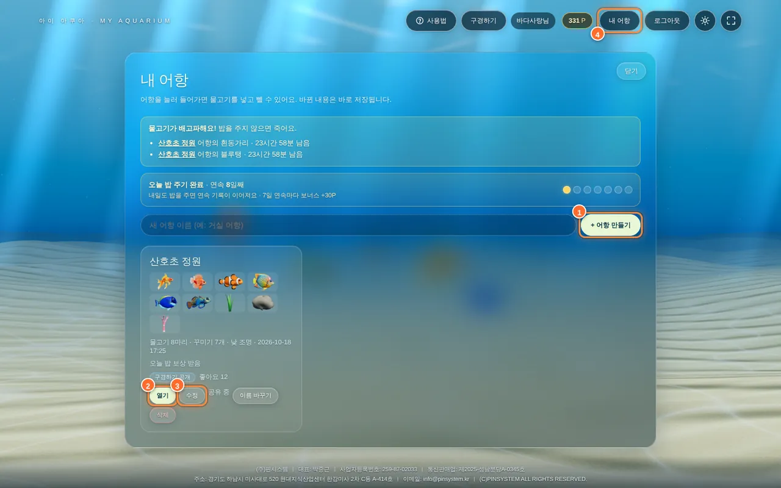The image size is (781, 488).
Task: Click 구경하기 in the top bar
Action: tap(483, 21)
